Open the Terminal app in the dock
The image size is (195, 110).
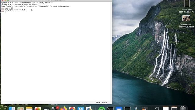tap(110, 108)
